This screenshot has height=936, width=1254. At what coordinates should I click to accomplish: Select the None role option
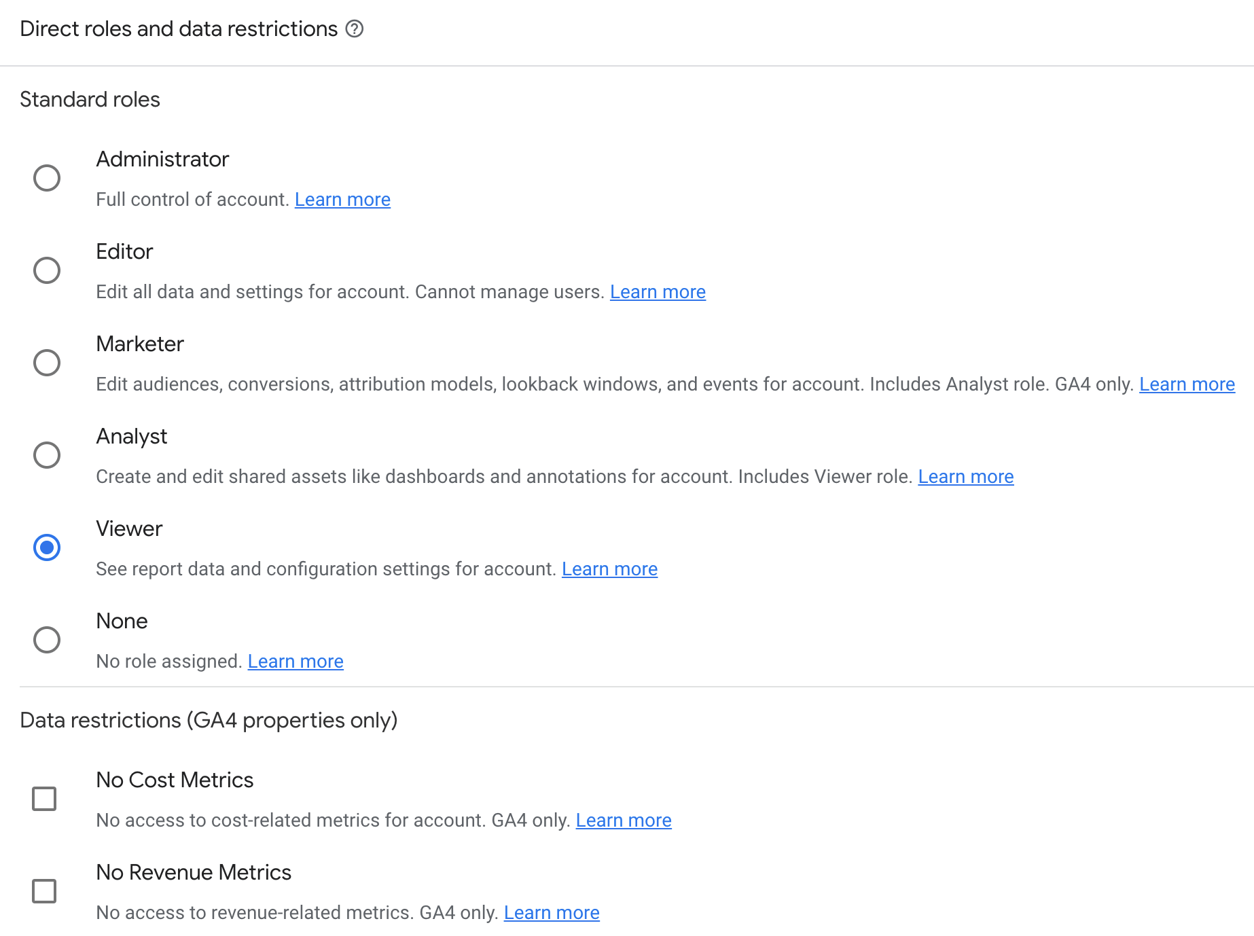tap(46, 639)
